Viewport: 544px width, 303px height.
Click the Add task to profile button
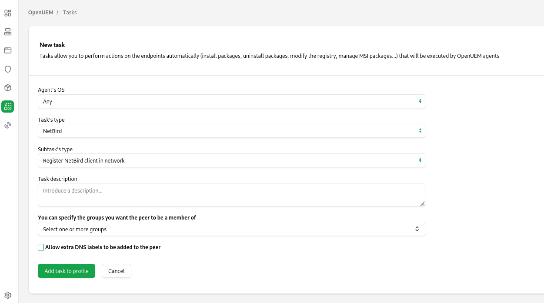click(x=67, y=271)
